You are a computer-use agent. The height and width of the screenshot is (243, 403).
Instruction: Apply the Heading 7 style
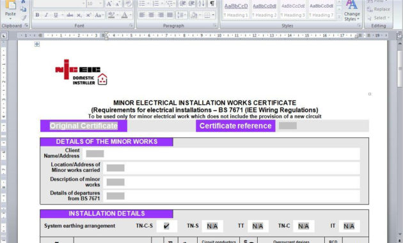click(321, 10)
